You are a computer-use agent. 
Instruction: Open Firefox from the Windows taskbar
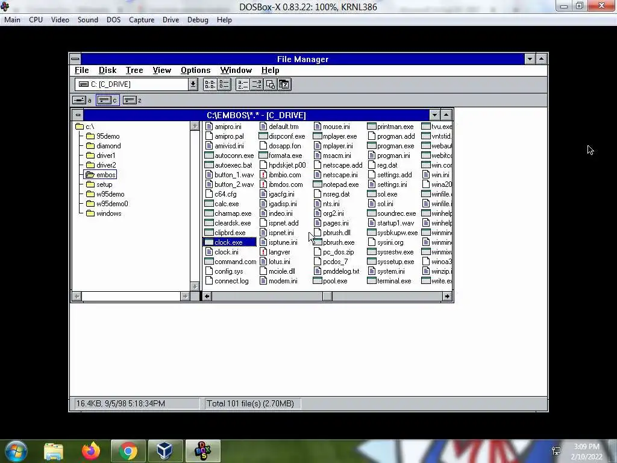[x=91, y=451]
